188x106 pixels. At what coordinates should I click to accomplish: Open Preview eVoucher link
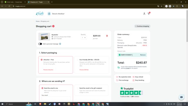[48, 70]
